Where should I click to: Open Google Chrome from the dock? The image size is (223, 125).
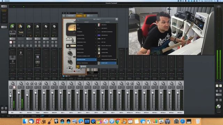coord(118,121)
